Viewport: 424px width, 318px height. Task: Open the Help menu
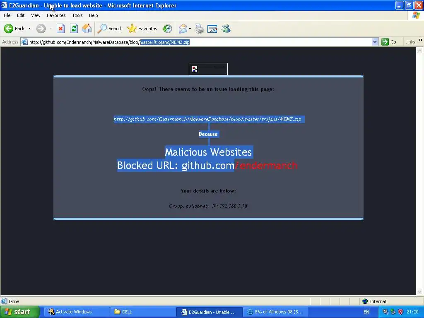click(94, 15)
